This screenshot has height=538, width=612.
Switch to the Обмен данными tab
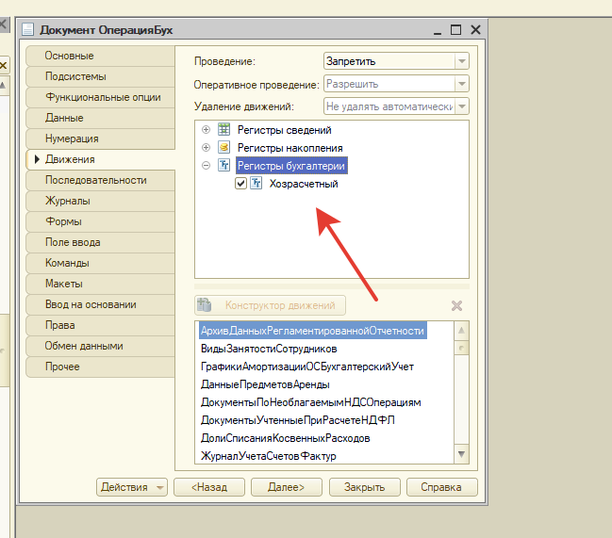[100, 346]
